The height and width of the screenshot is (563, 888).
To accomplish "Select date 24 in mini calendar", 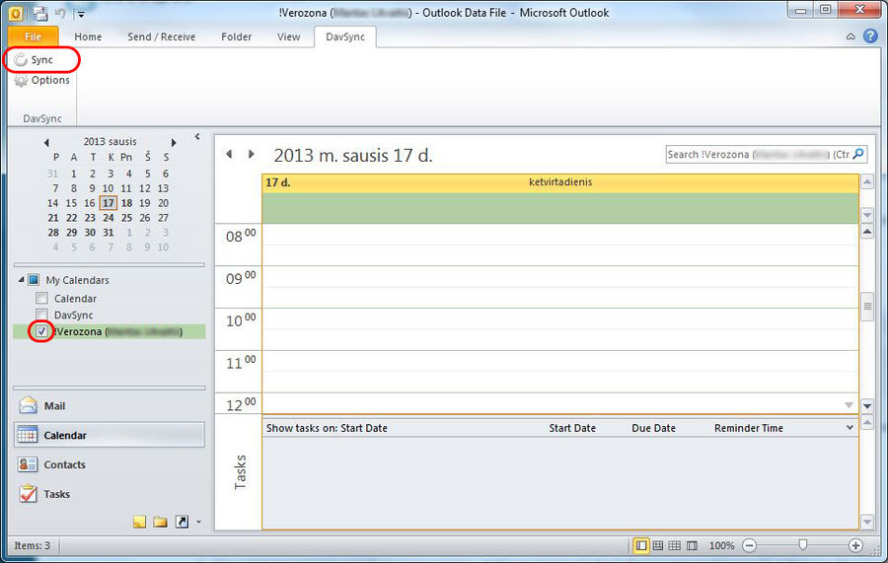I will (x=109, y=218).
